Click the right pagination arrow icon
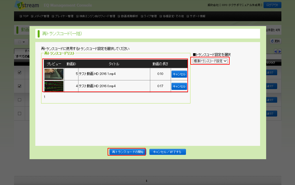This screenshot has width=295, height=185. click(280, 51)
